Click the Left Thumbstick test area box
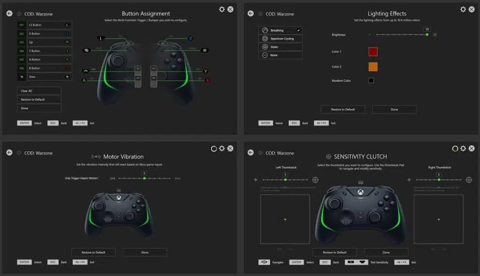 (x=285, y=219)
